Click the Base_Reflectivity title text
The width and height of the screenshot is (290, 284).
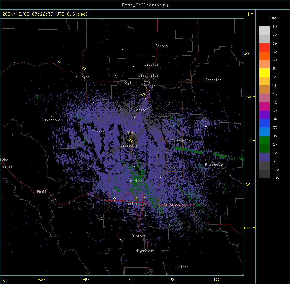pos(145,5)
